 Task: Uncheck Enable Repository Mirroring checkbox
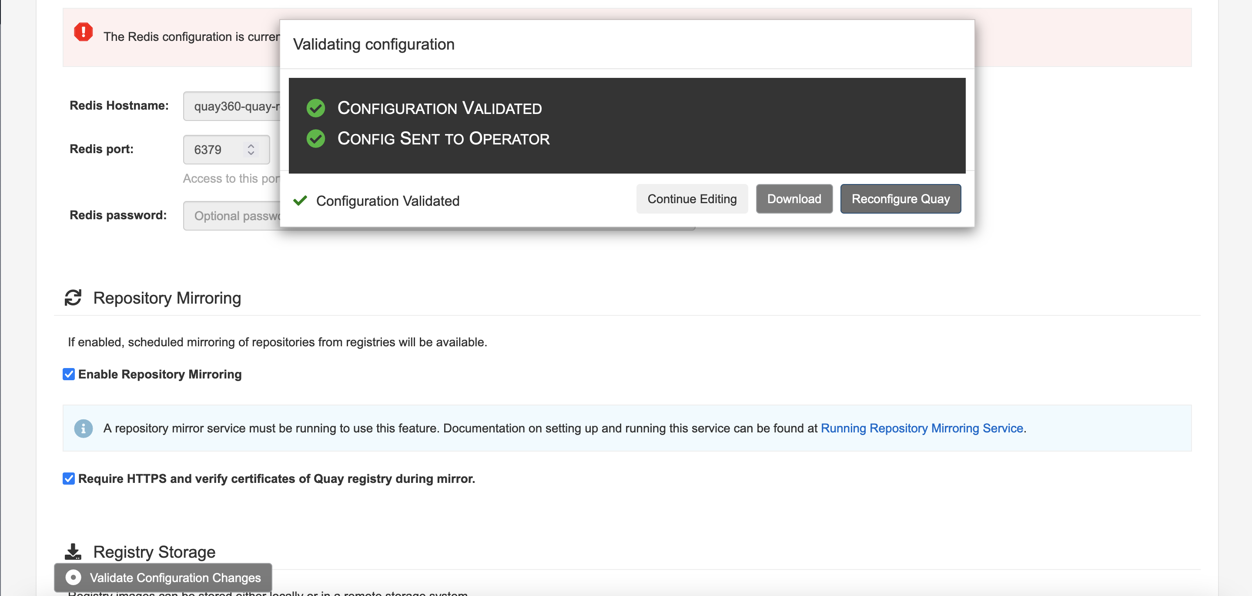[x=69, y=374]
